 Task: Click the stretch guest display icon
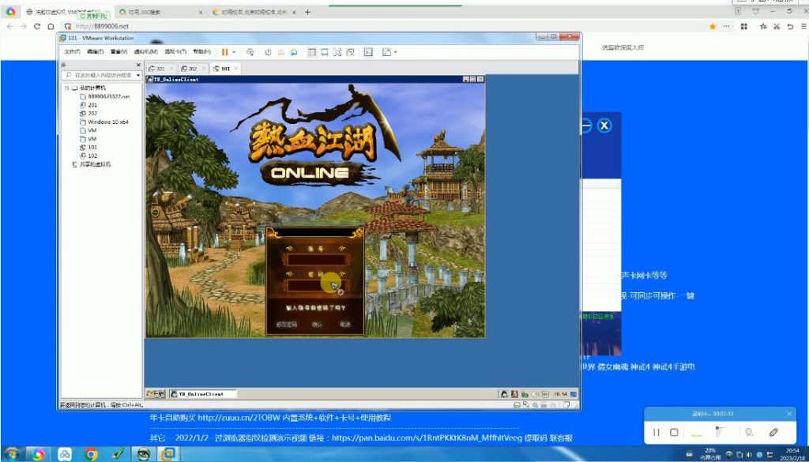click(x=386, y=52)
